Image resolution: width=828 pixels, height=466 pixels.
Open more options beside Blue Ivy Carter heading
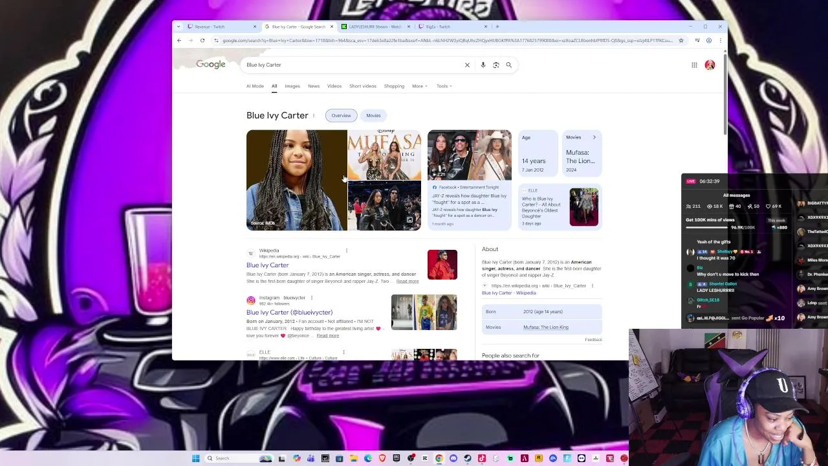pyautogui.click(x=314, y=116)
